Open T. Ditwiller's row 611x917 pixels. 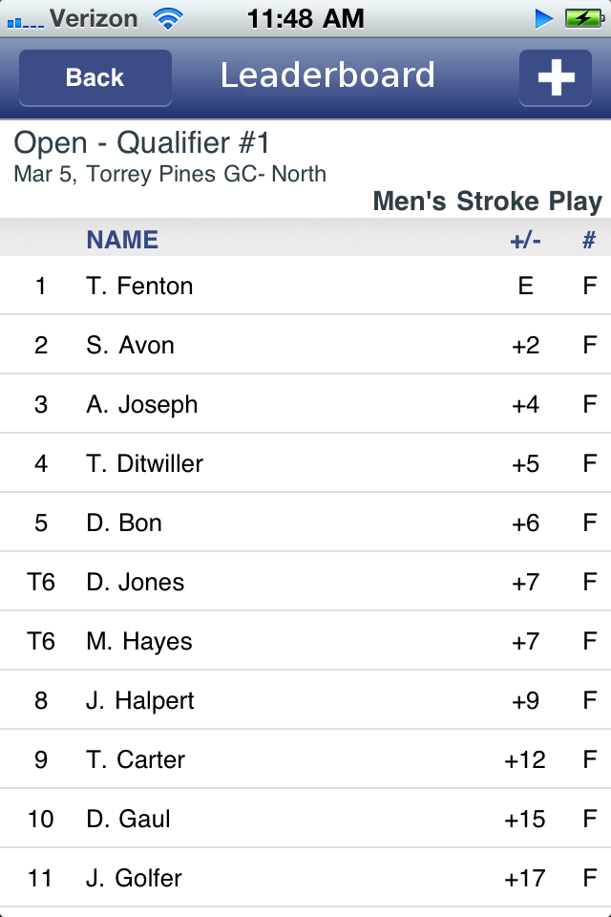coord(305,463)
